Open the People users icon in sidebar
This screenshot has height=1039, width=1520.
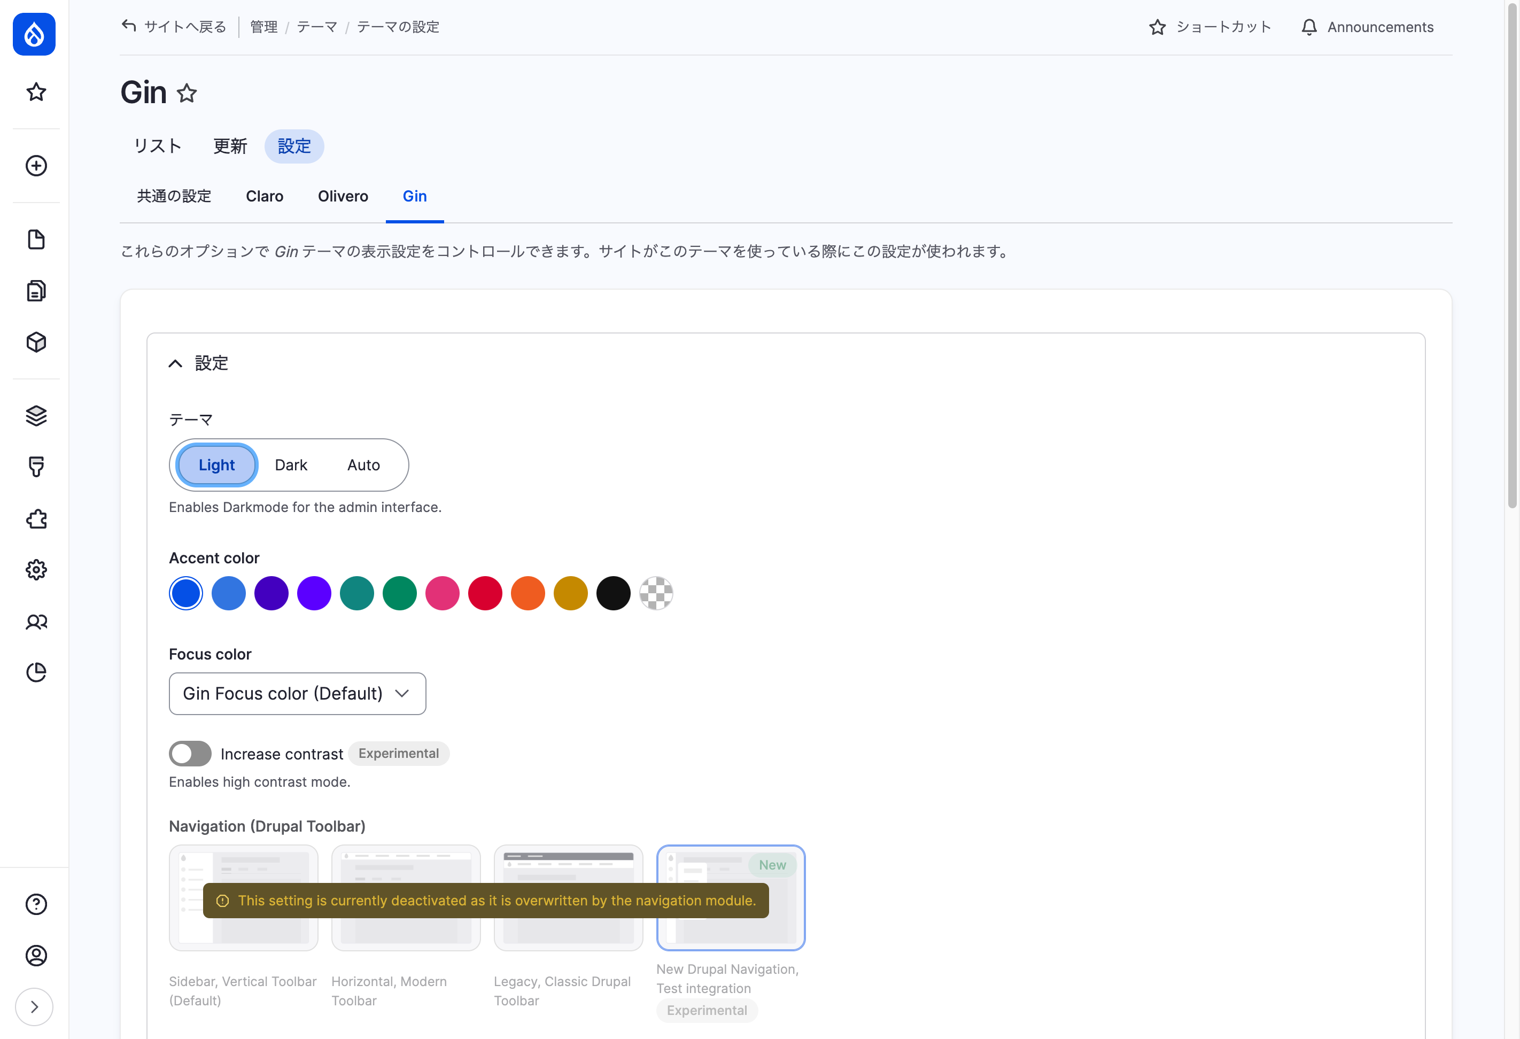pyautogui.click(x=36, y=622)
